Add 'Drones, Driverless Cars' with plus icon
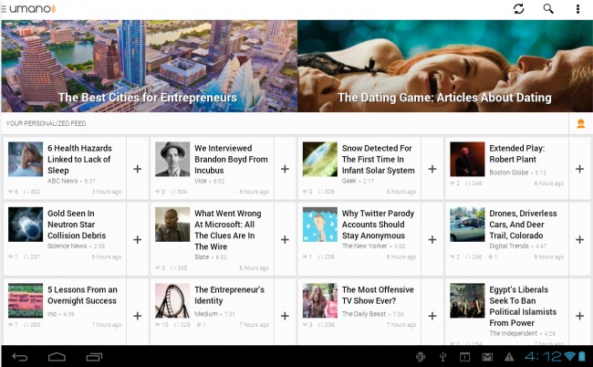 [579, 239]
